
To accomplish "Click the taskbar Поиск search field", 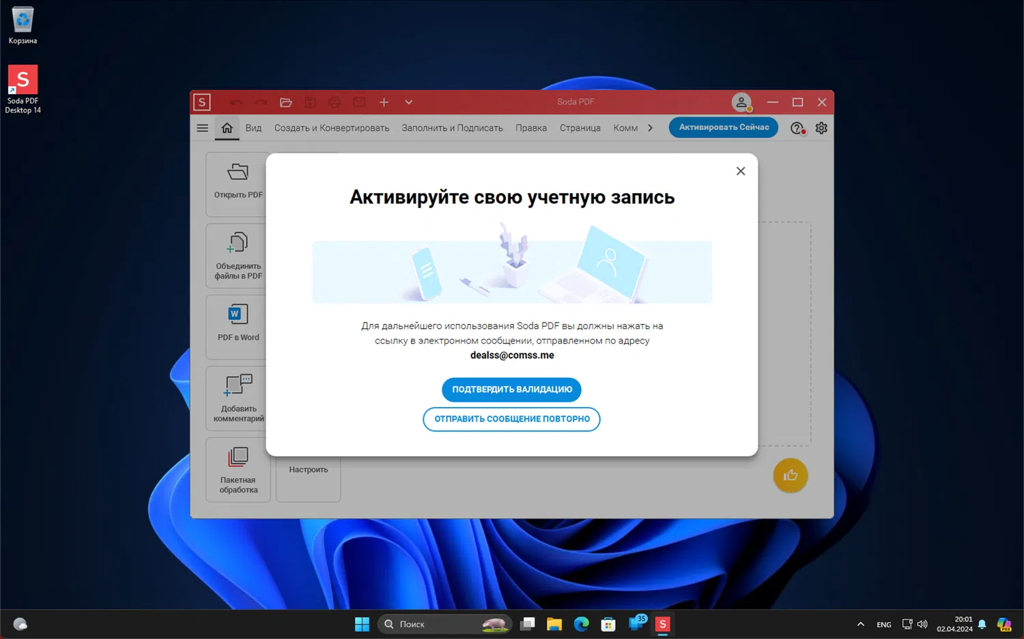I will (445, 624).
